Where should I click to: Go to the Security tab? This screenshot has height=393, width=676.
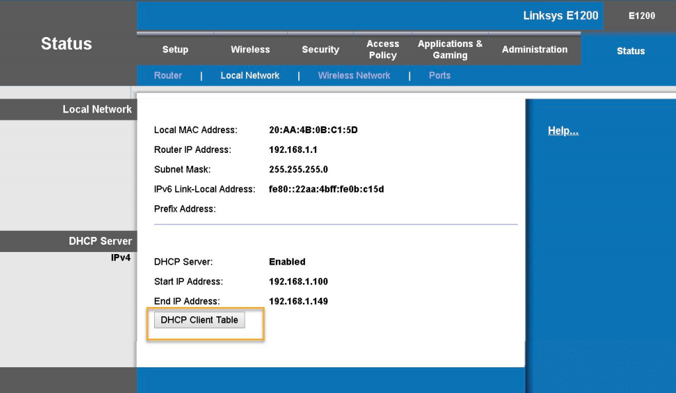(320, 50)
